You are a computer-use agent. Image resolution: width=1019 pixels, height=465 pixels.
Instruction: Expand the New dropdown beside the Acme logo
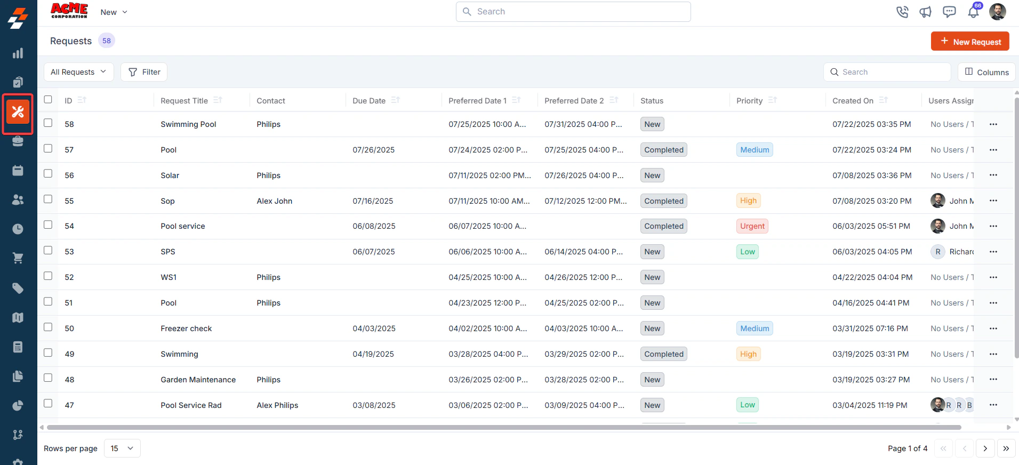click(x=114, y=12)
